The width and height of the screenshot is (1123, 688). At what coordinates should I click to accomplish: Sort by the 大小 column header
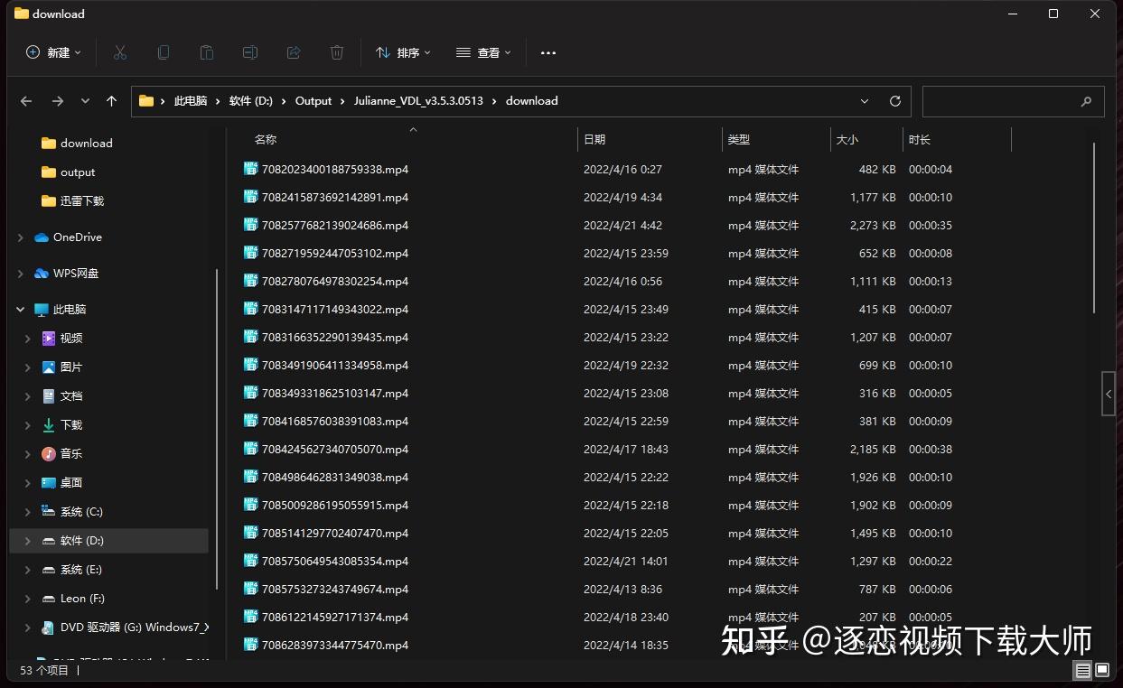[x=847, y=140]
